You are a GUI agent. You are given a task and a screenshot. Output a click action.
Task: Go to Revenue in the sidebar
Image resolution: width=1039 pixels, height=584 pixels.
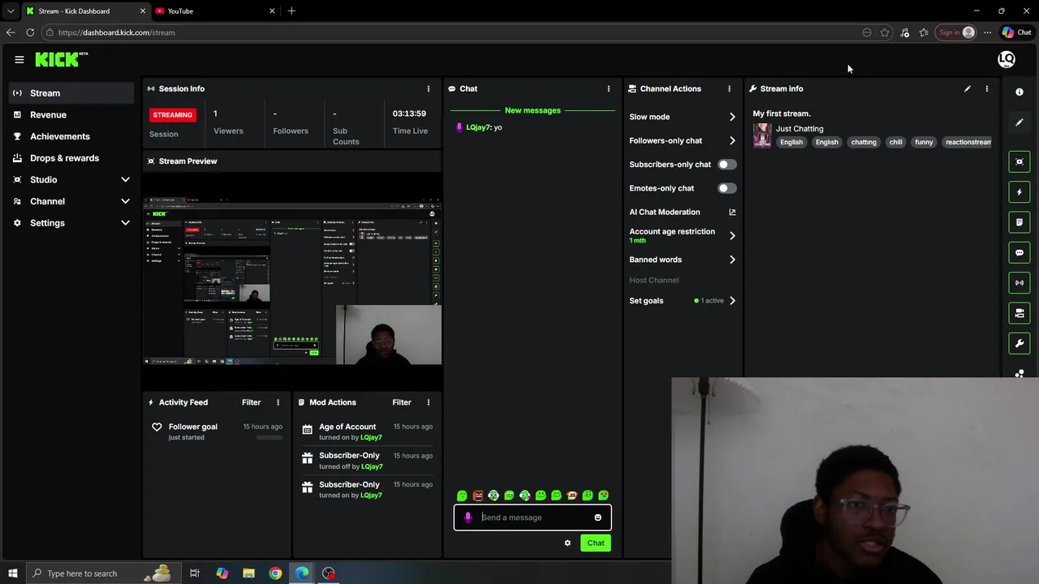point(71,115)
